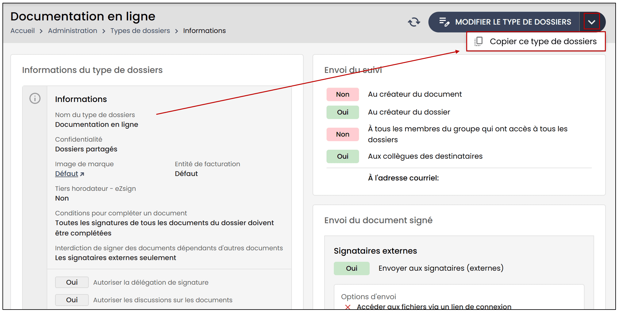The height and width of the screenshot is (312, 619).
Task: Select Copier ce type de dossiers
Action: coord(543,41)
